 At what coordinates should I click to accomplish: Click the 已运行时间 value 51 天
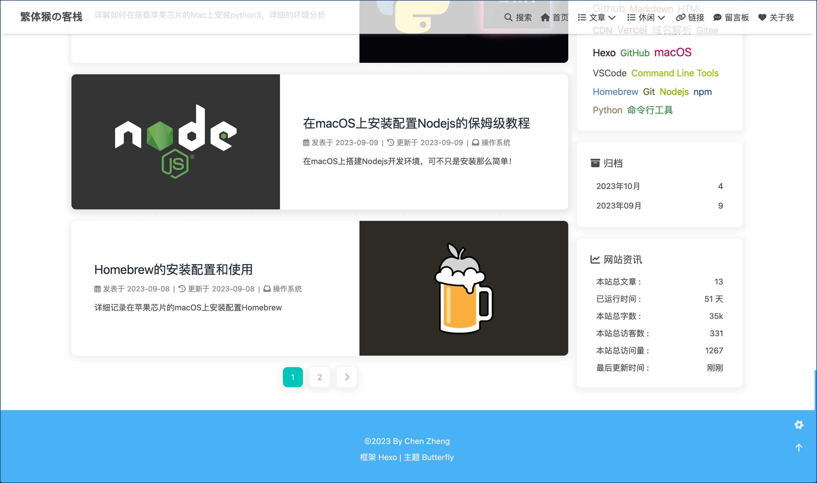coord(713,299)
